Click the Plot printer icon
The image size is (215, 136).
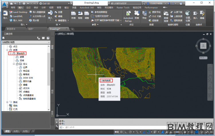24,3
